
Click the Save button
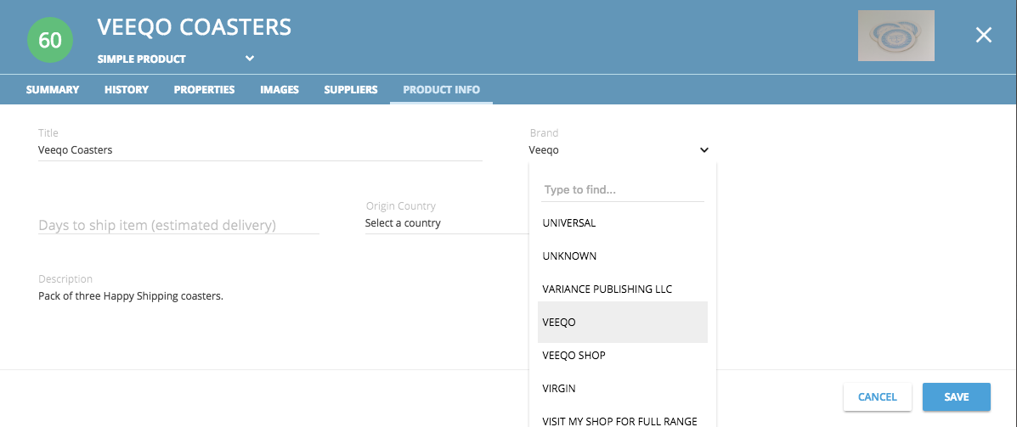tap(956, 396)
